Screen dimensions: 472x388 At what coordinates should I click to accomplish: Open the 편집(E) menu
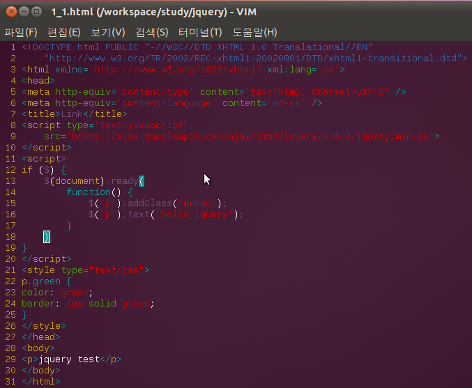(64, 32)
